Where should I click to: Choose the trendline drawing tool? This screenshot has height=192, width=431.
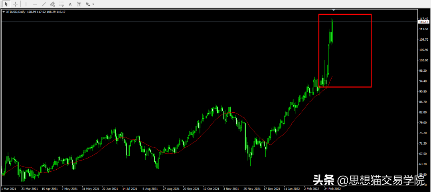click(44, 4)
